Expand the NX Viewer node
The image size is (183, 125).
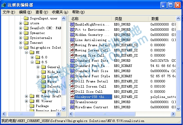pyautogui.click(x=26, y=101)
